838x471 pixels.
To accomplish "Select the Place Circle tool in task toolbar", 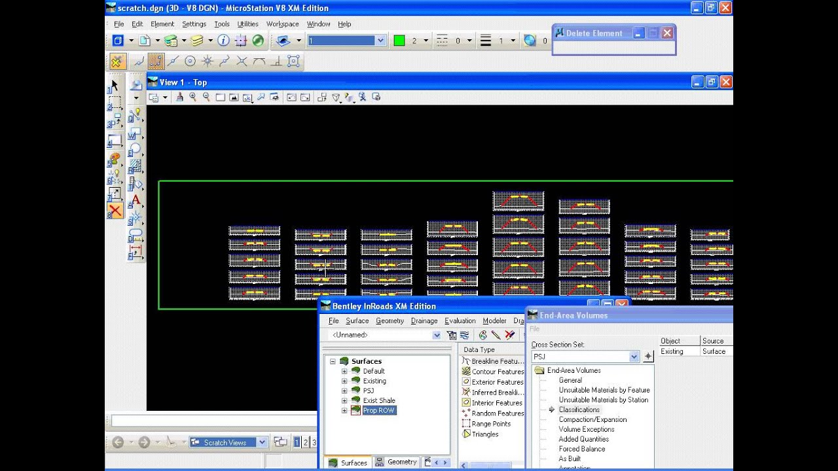I will point(136,150).
